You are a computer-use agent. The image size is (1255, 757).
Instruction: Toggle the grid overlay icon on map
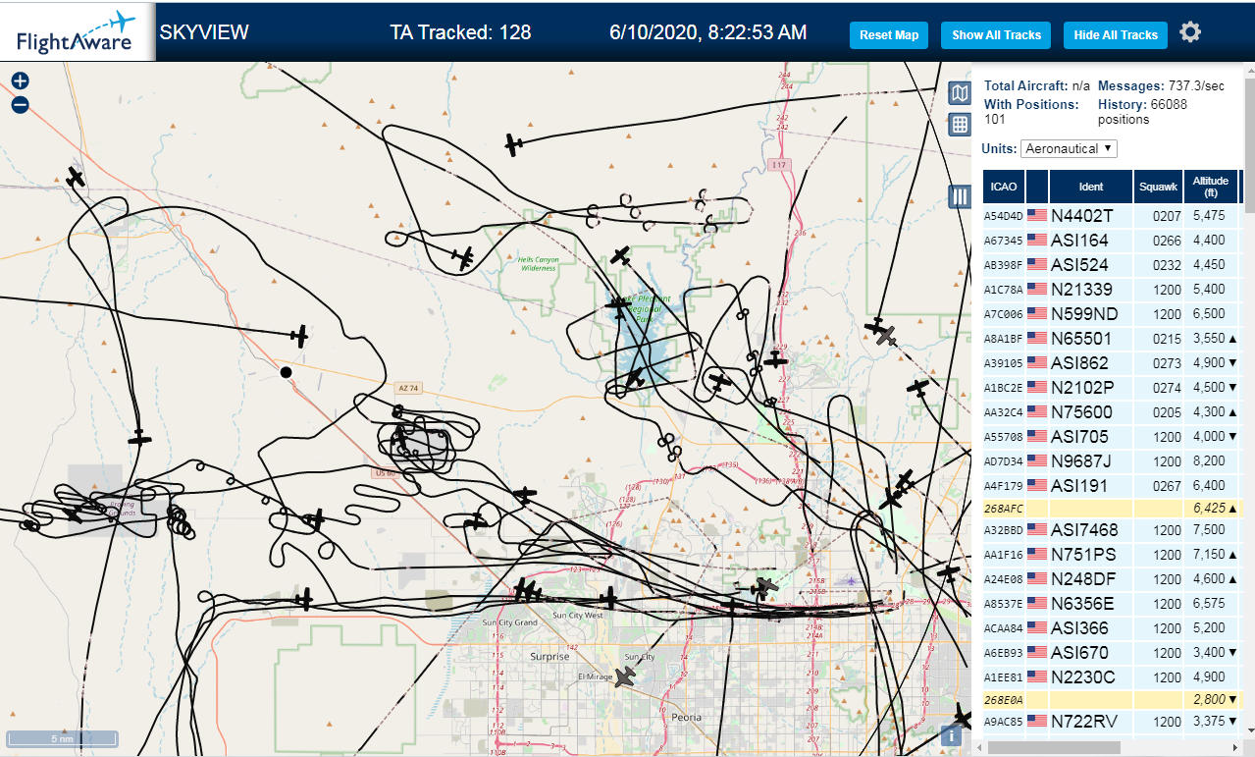[x=960, y=125]
